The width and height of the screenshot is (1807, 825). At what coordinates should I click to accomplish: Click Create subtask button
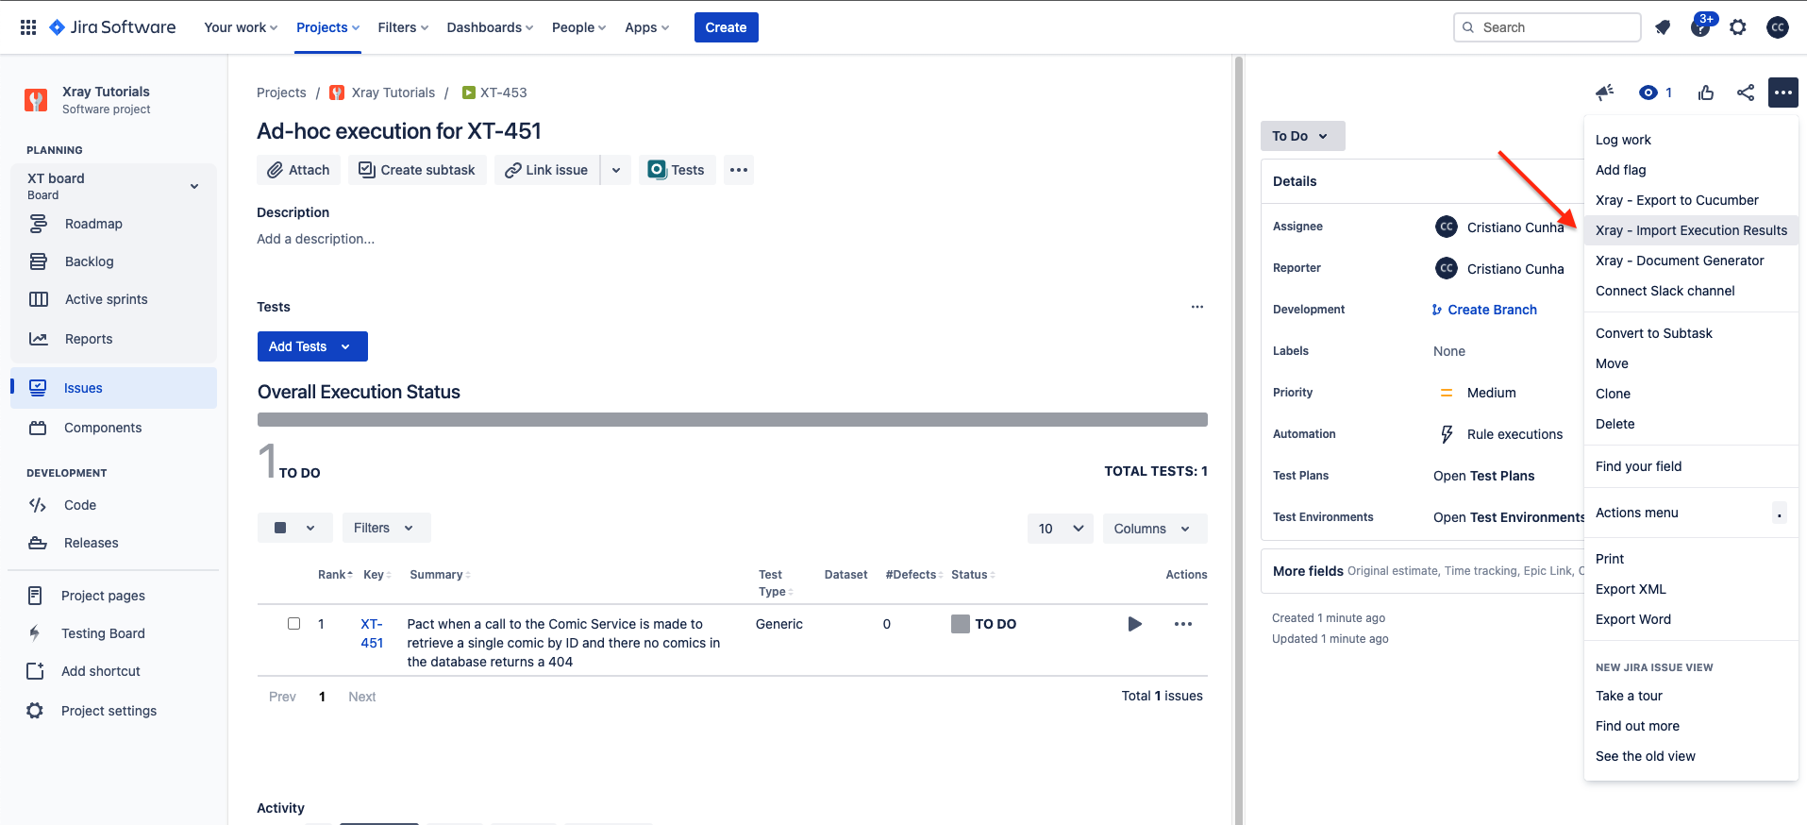(x=417, y=170)
